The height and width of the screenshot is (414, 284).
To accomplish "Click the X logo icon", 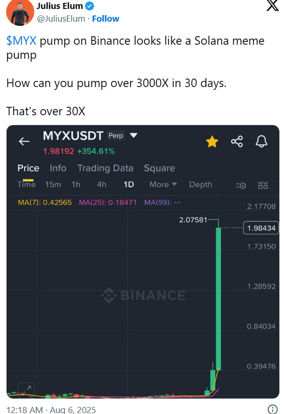I will pyautogui.click(x=272, y=6).
